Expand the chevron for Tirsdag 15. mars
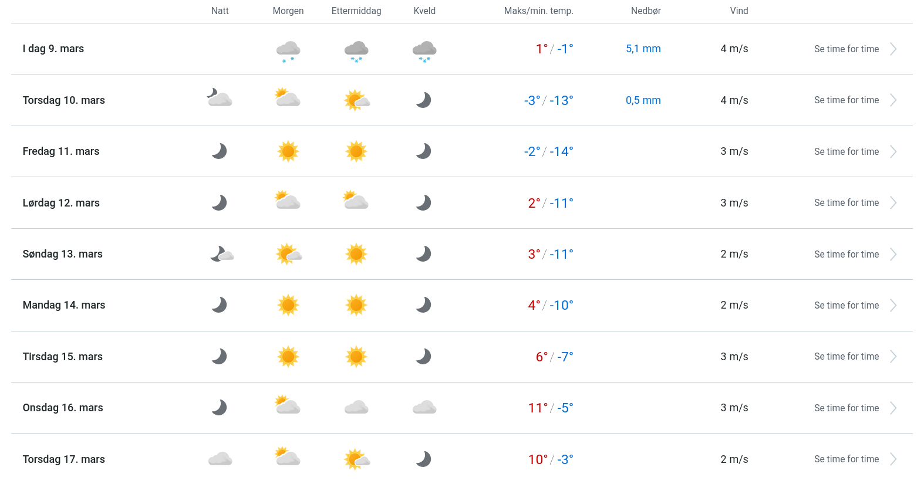The height and width of the screenshot is (484, 924). (x=893, y=357)
